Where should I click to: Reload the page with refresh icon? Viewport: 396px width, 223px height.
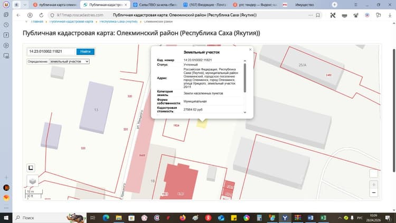coord(41,15)
